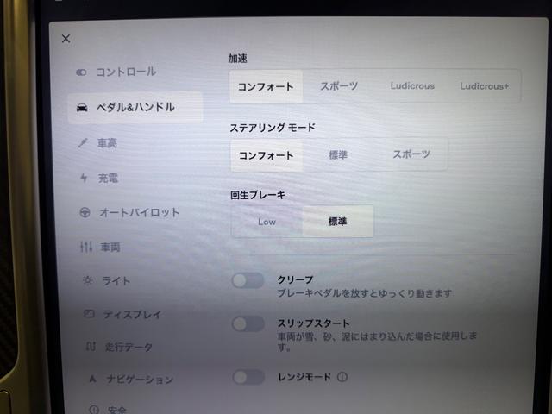Open the コントロール menu item
The height and width of the screenshot is (414, 552).
coord(126,72)
